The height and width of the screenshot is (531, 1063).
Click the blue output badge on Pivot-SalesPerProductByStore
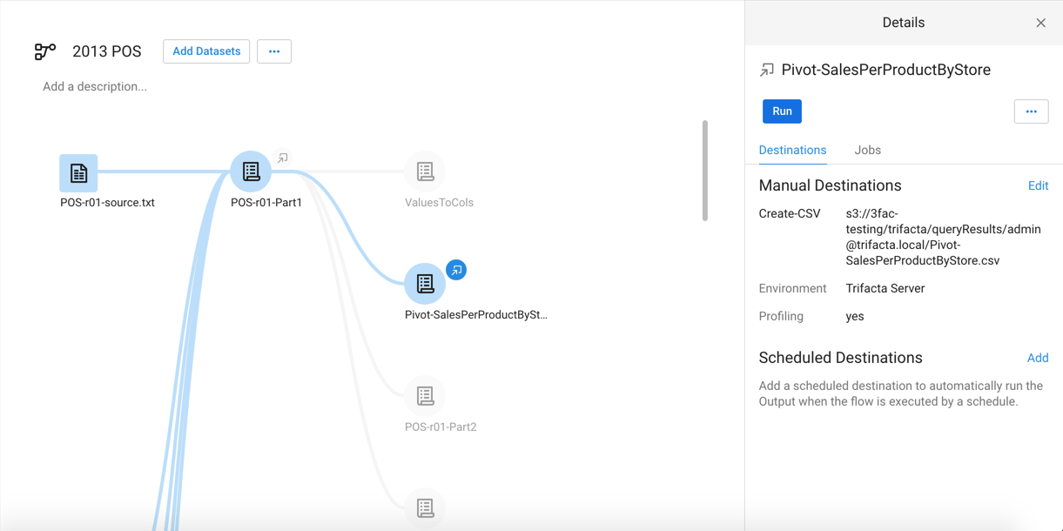pos(455,269)
